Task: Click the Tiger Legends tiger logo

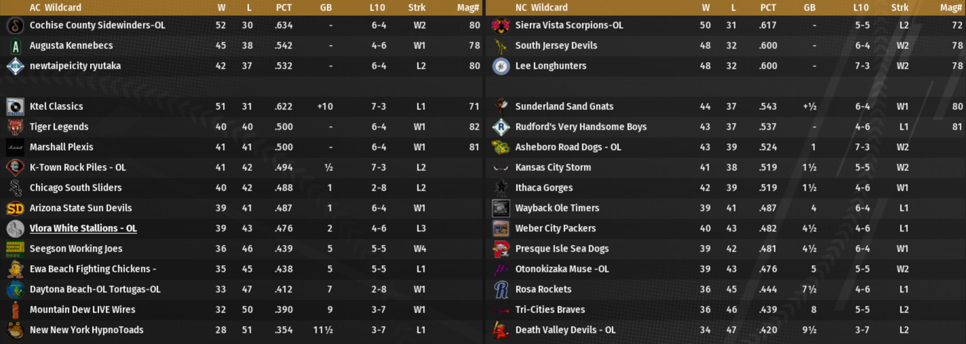Action: tap(15, 127)
